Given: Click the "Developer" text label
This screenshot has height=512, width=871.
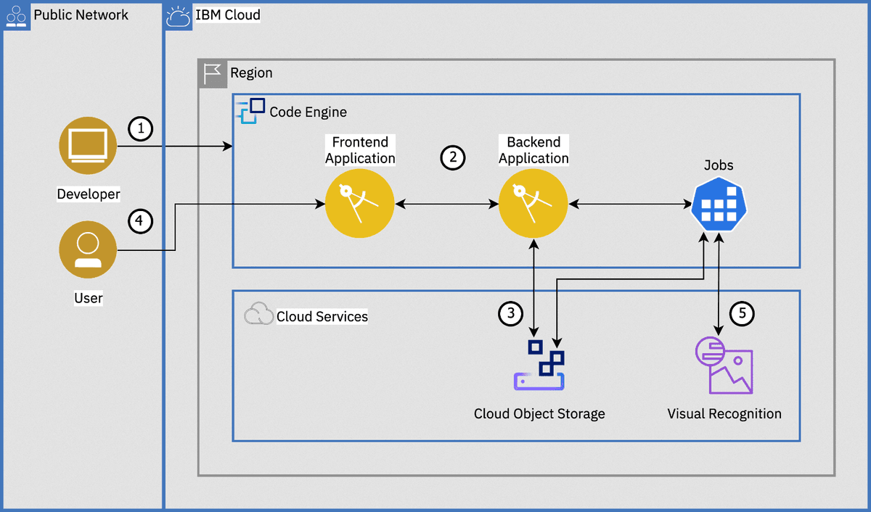Looking at the screenshot, I should point(89,194).
